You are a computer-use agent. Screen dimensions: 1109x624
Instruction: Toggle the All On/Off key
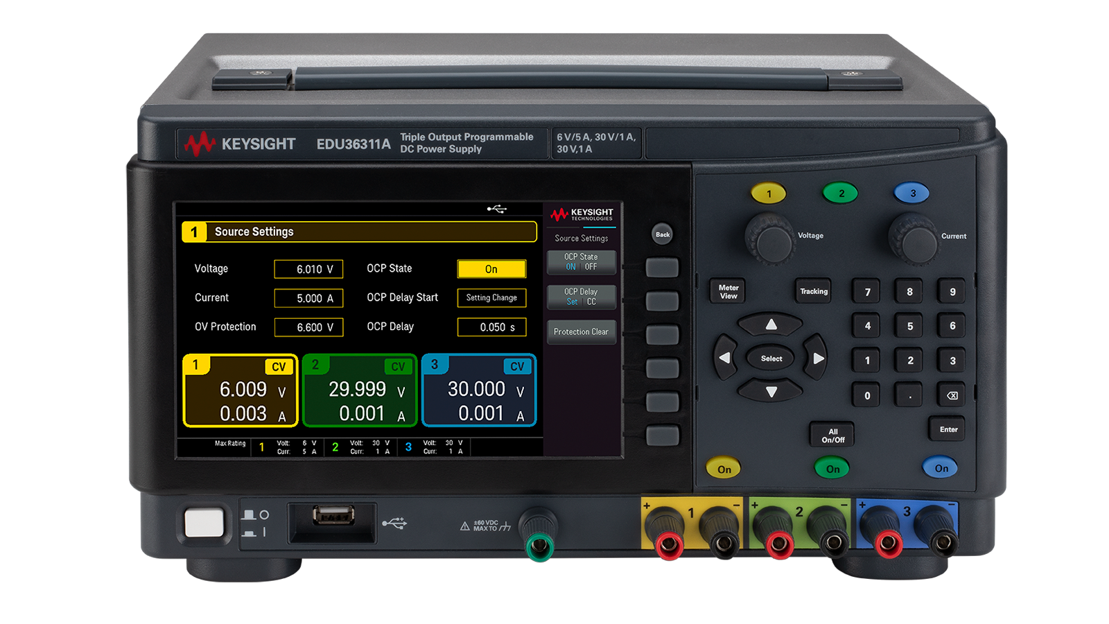pyautogui.click(x=832, y=435)
